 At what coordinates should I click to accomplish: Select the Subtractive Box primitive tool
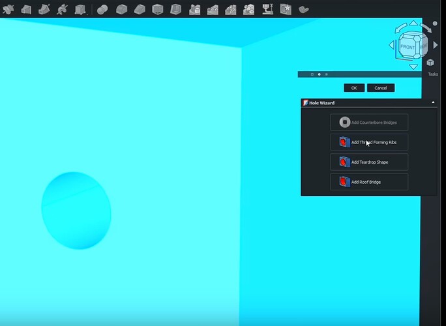80,10
